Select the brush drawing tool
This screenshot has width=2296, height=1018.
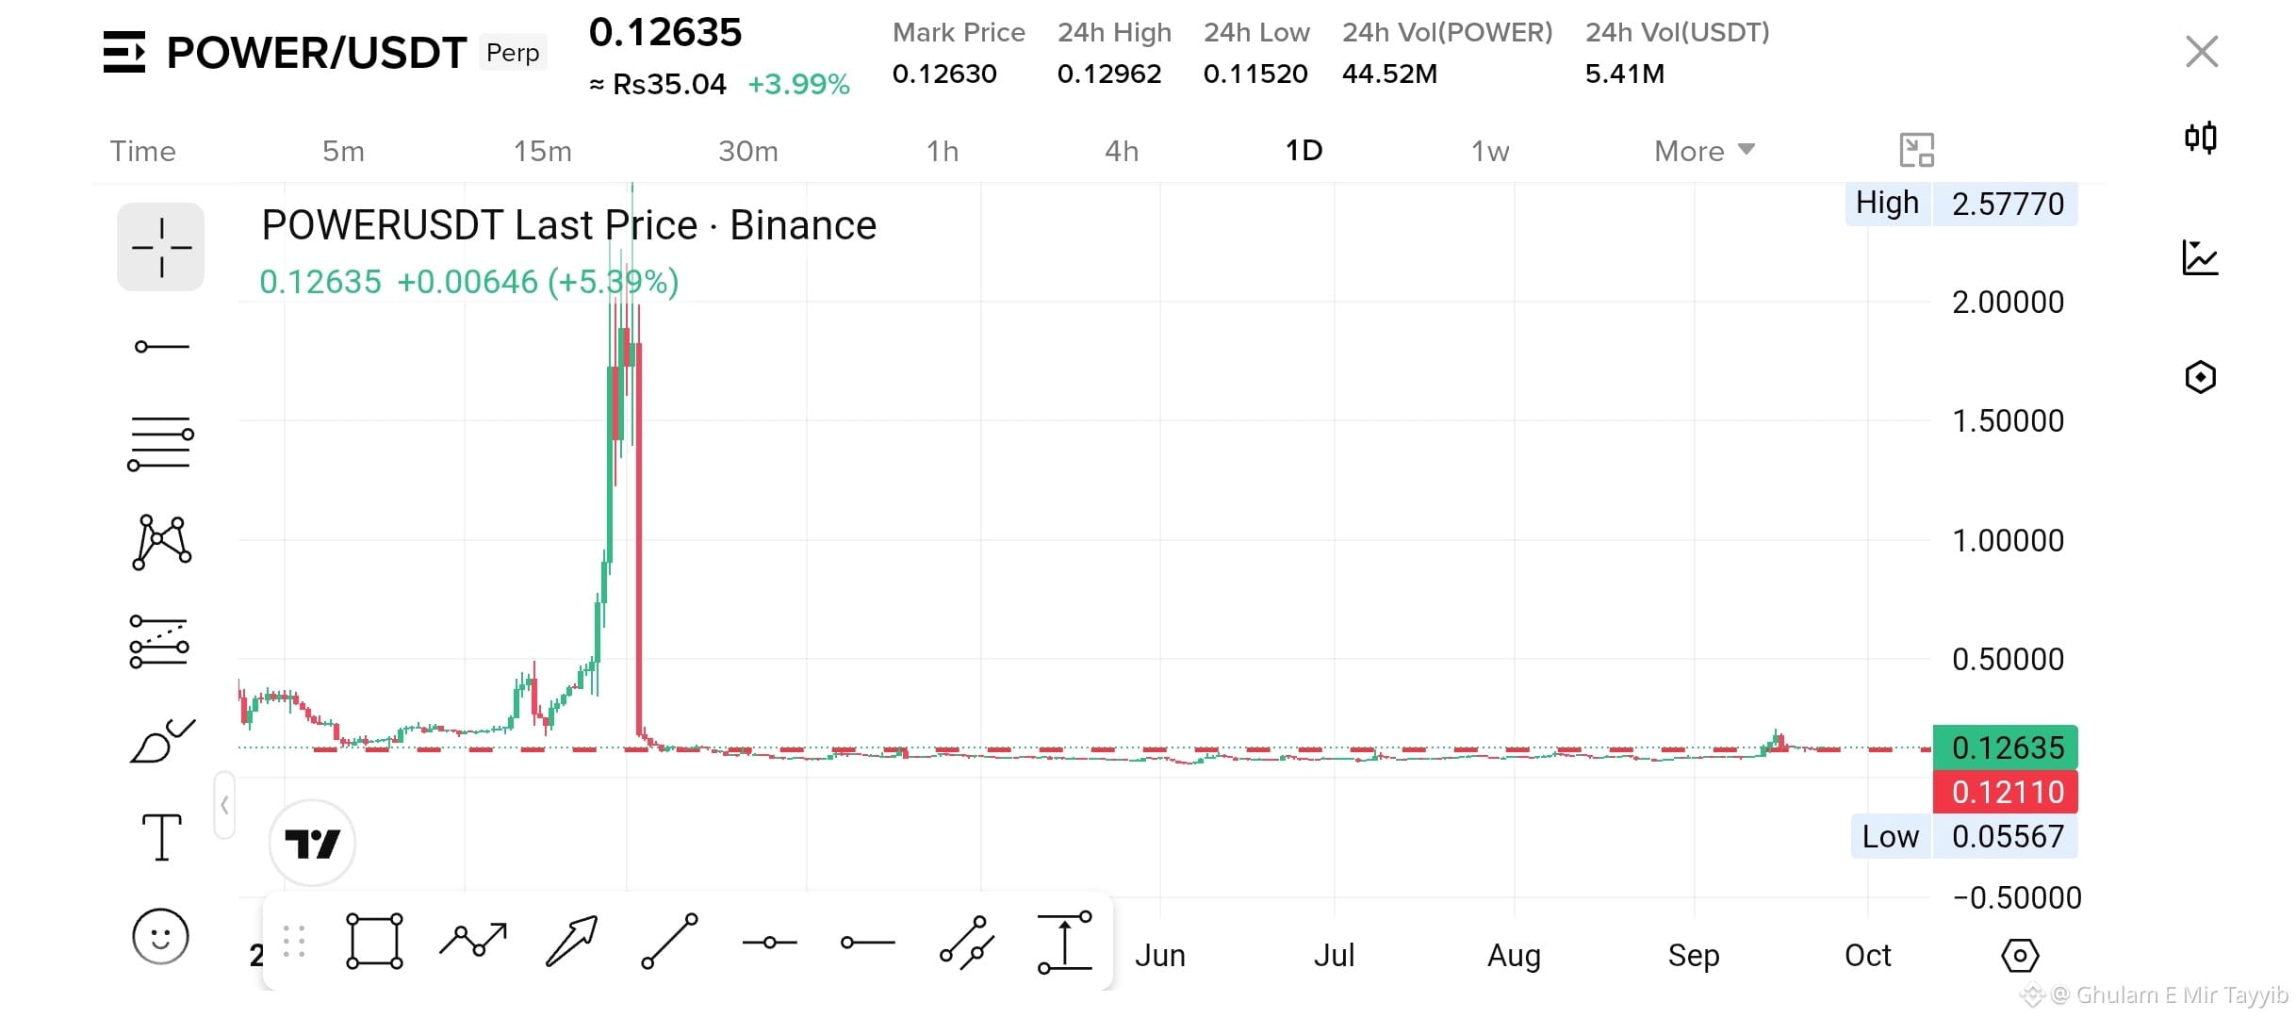coord(161,741)
